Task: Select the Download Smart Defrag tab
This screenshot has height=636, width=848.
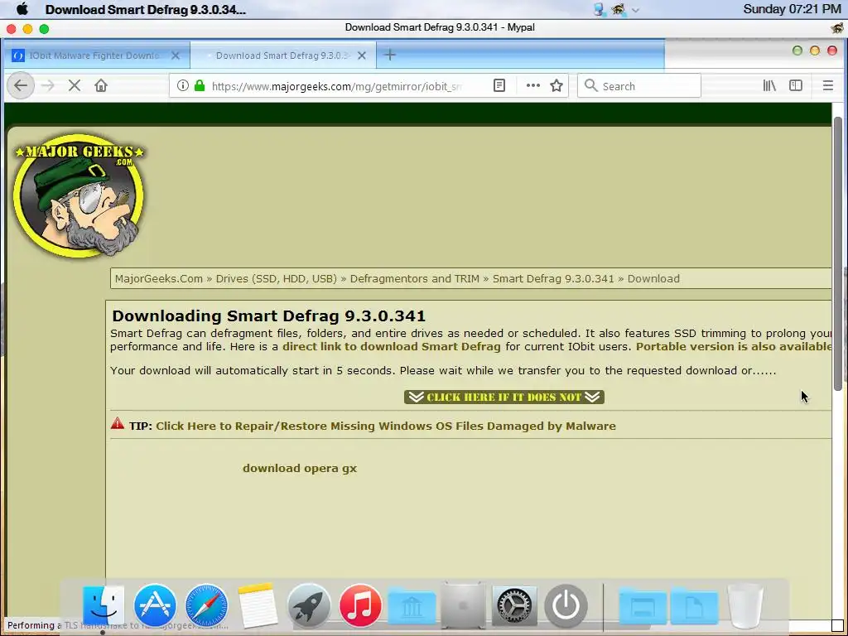Action: 283,55
